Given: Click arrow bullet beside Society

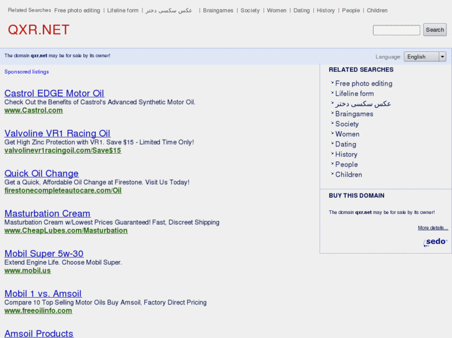Looking at the screenshot, I should click(332, 123).
